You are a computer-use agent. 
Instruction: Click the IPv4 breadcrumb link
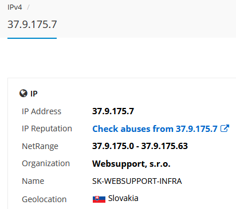click(15, 7)
